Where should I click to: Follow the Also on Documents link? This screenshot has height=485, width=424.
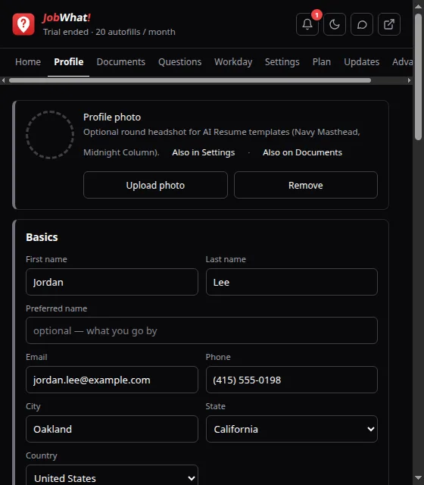point(302,152)
